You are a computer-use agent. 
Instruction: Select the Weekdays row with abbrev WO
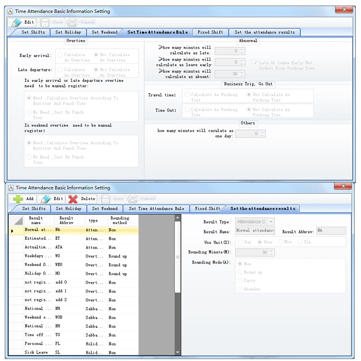(x=74, y=256)
